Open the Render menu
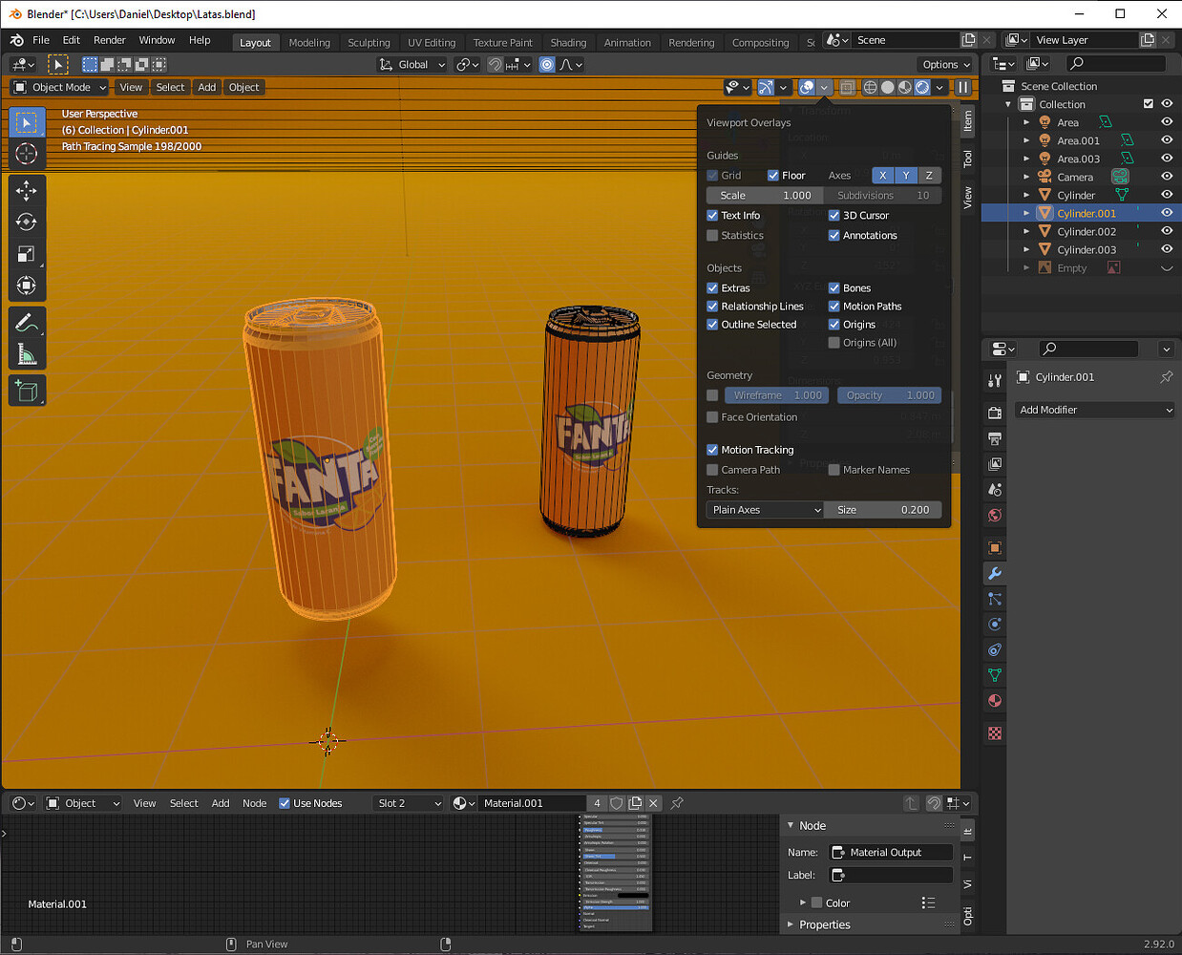 click(110, 40)
